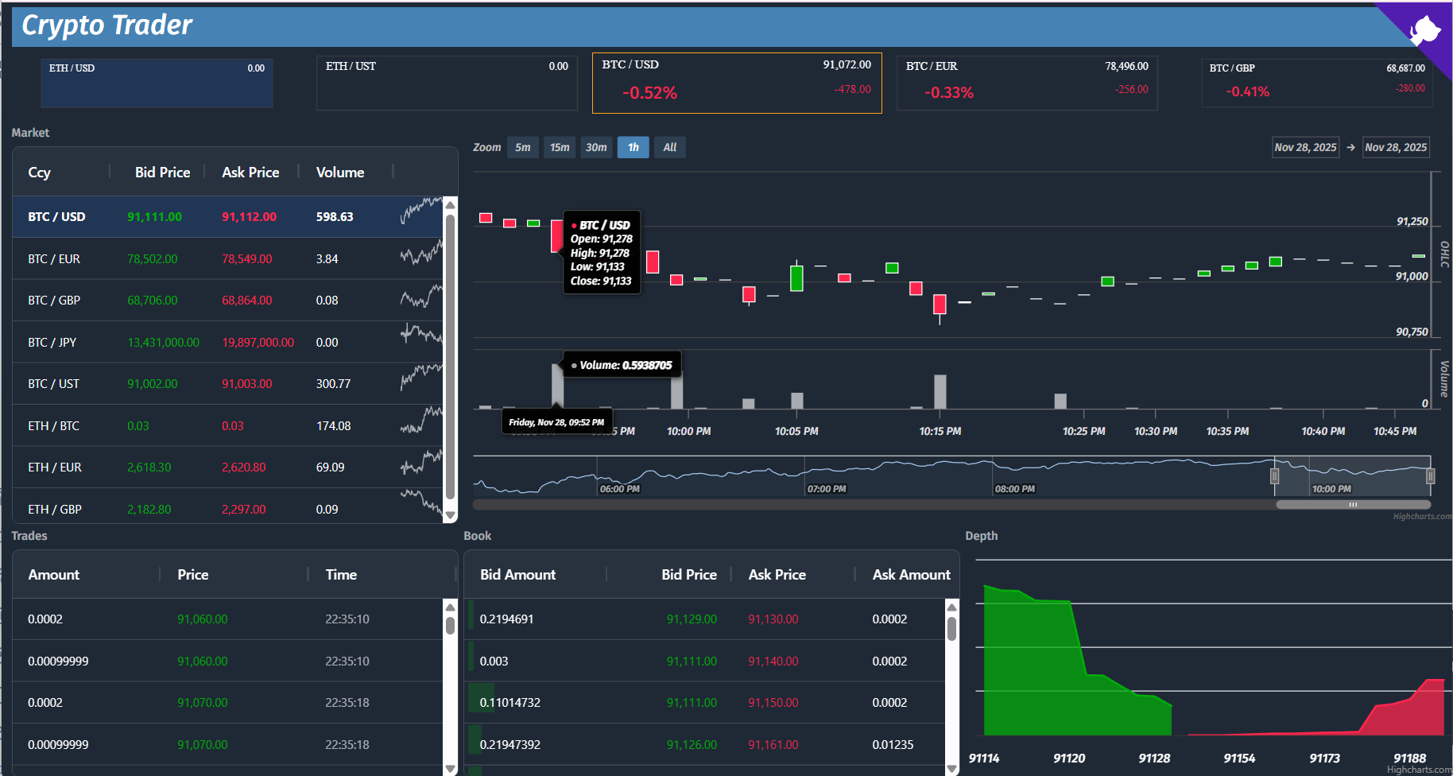
Task: Switch to the ETH/UST ticker card
Action: point(446,83)
